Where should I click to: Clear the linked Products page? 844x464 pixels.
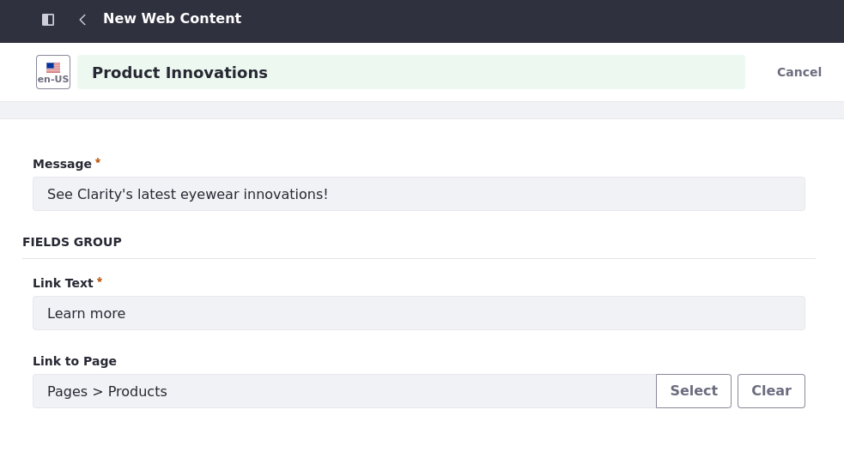click(771, 391)
